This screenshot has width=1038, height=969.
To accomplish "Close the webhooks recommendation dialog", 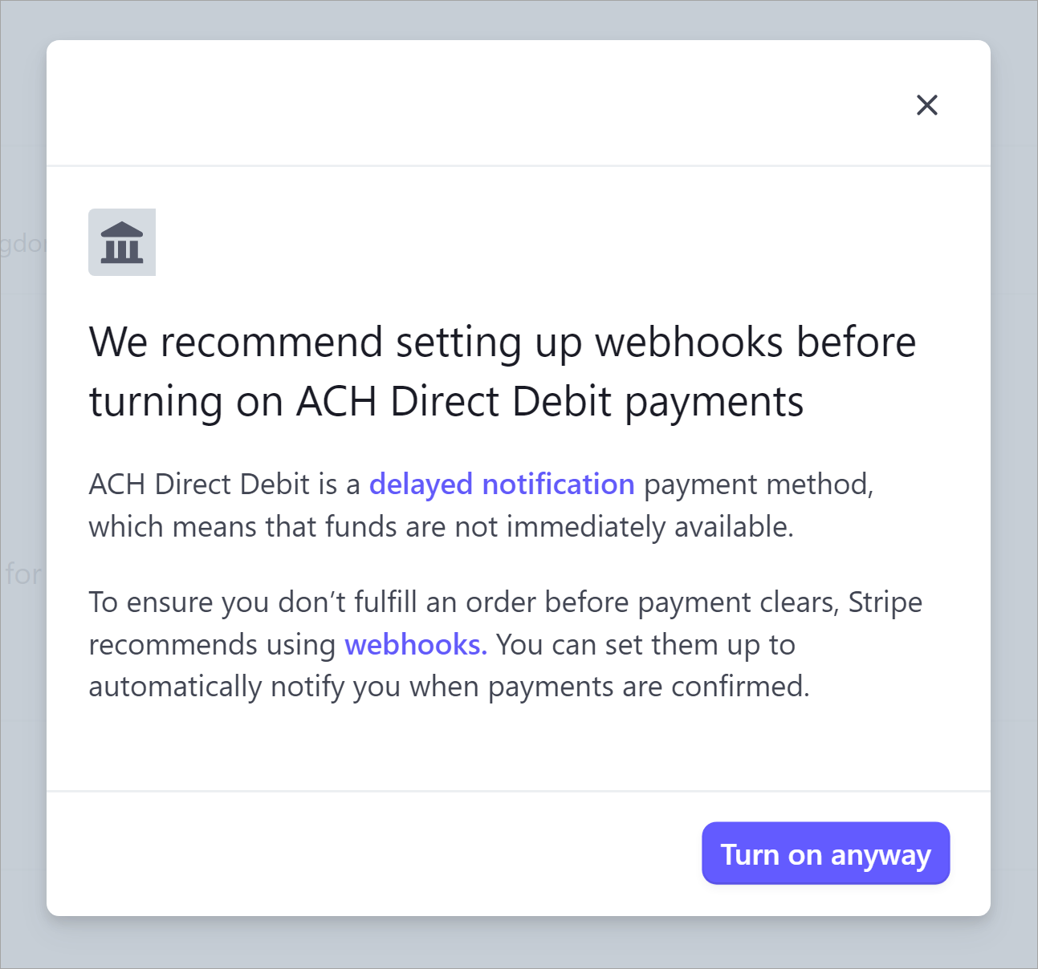I will point(927,105).
